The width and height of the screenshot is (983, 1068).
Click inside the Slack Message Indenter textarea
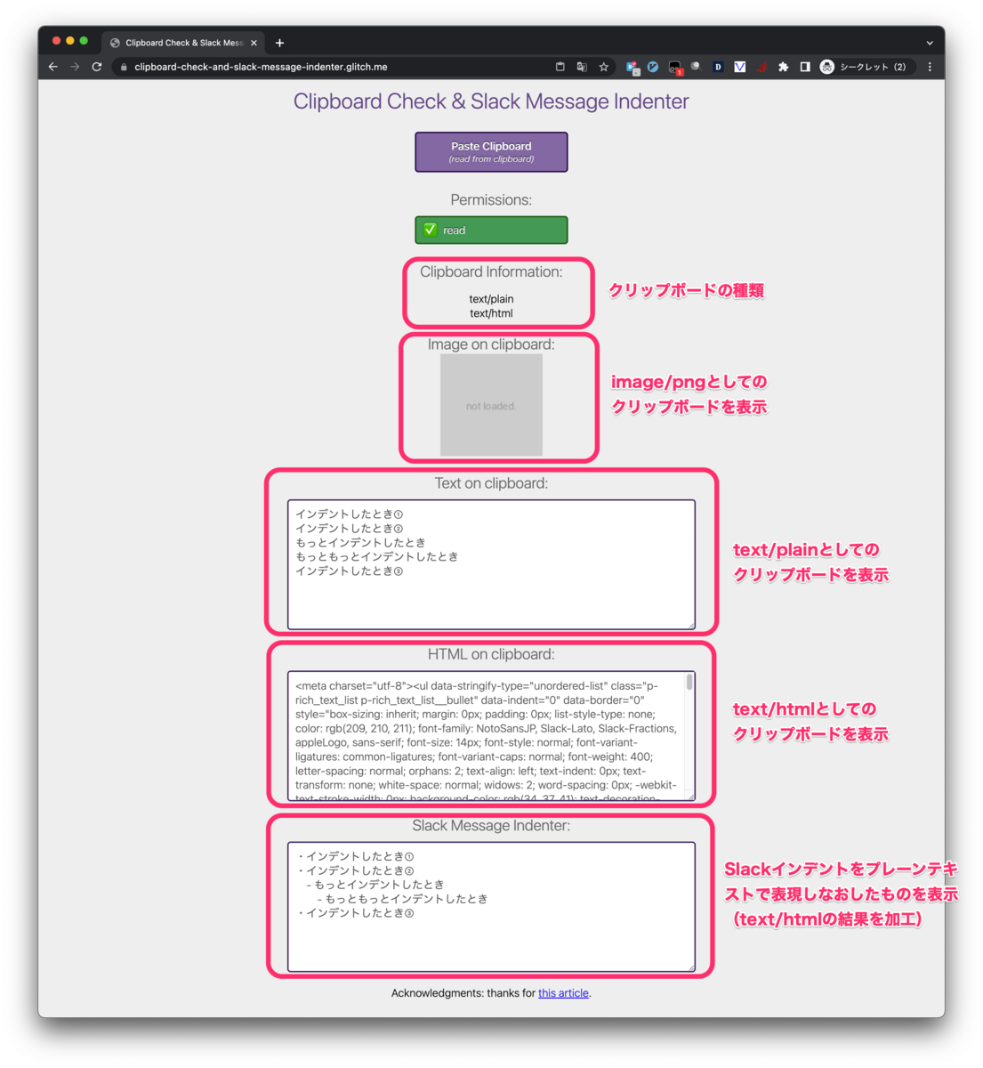(491, 907)
